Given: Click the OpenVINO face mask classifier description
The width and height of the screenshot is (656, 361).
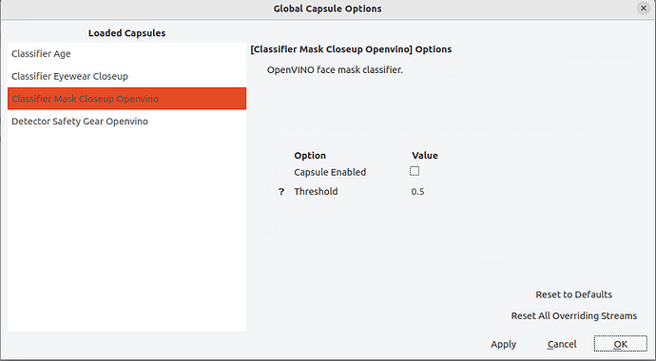Looking at the screenshot, I should (335, 69).
